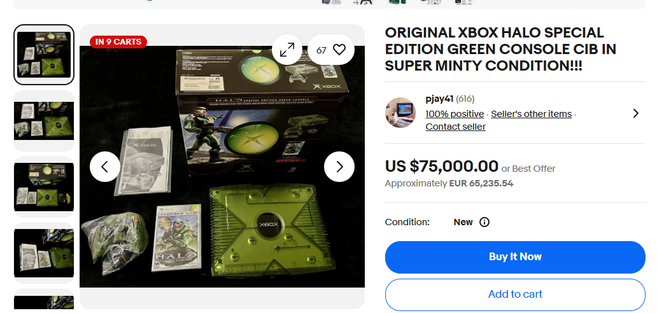Click the Contact seller link

point(455,127)
